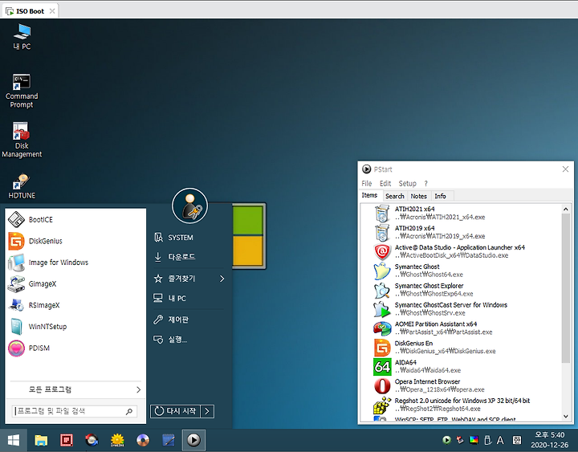Click the search magnifier in start menu

(129, 411)
